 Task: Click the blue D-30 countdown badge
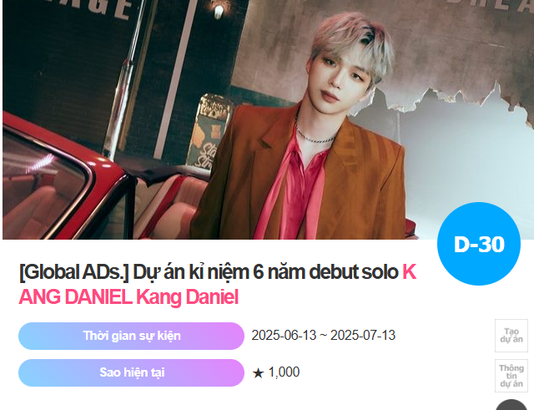coord(479,244)
